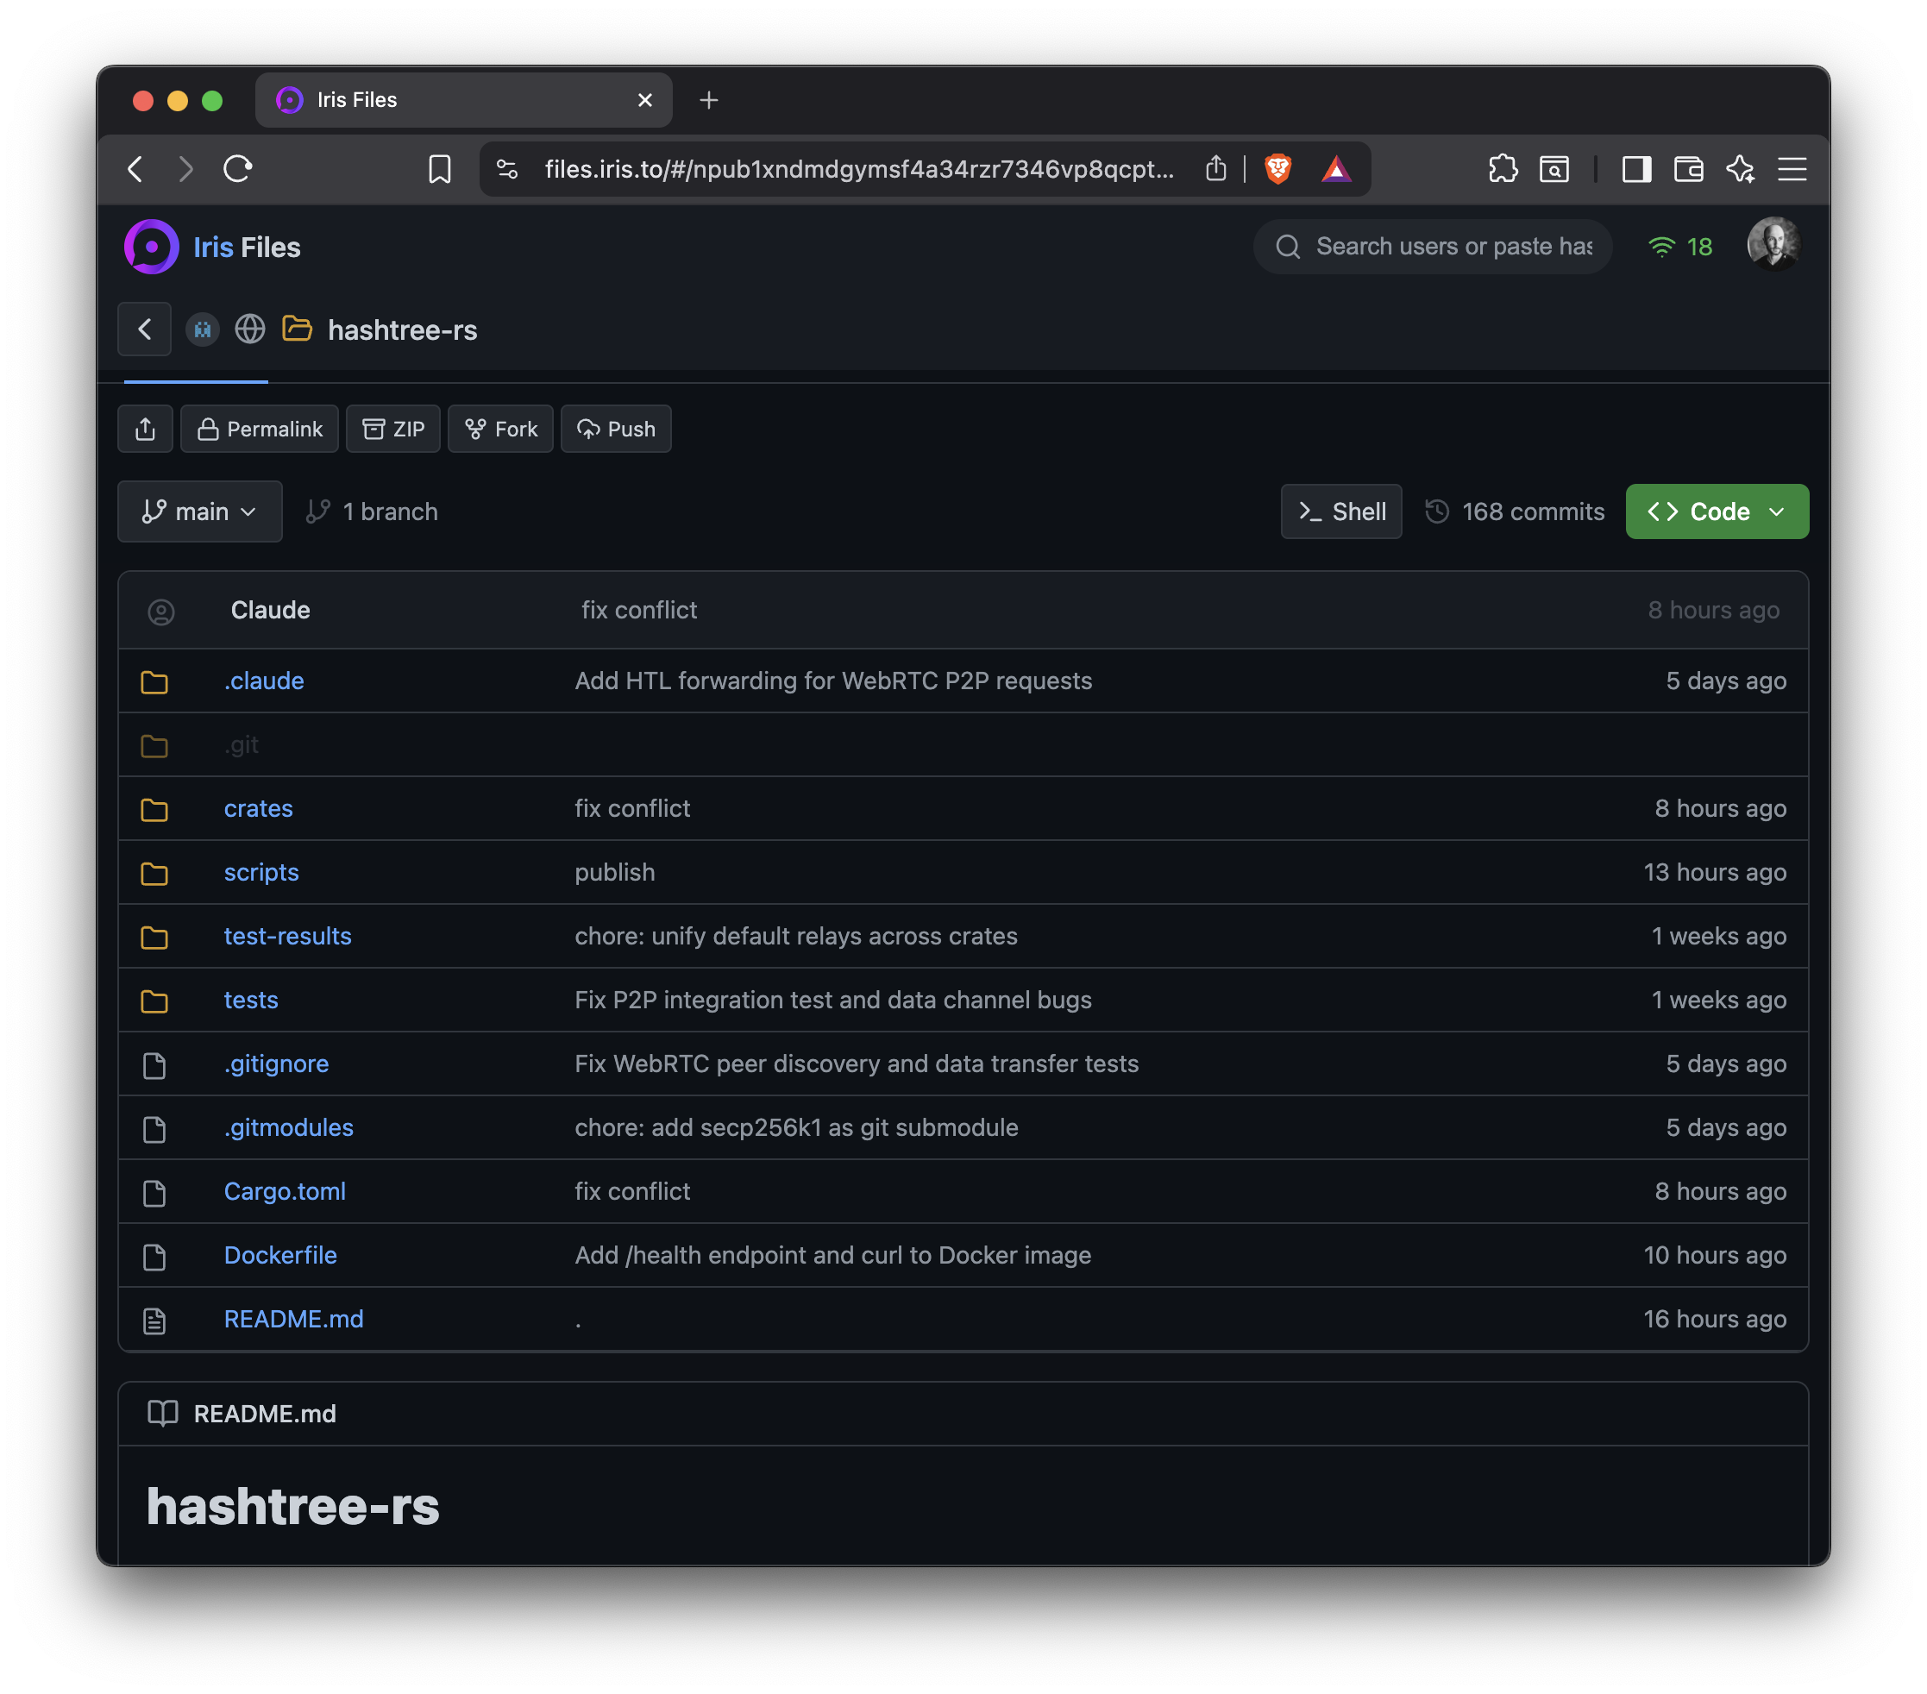
Task: Click the bookmark icon in toolbar
Action: (439, 169)
